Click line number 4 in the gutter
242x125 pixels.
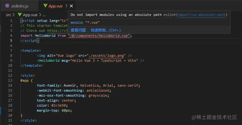(11, 36)
